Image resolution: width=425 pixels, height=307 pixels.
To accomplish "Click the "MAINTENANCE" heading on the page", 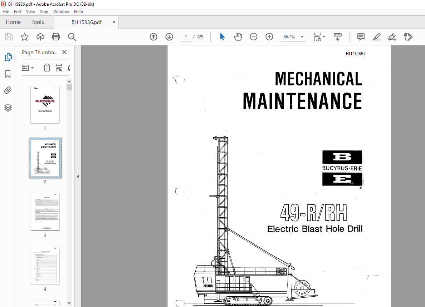I will [302, 101].
